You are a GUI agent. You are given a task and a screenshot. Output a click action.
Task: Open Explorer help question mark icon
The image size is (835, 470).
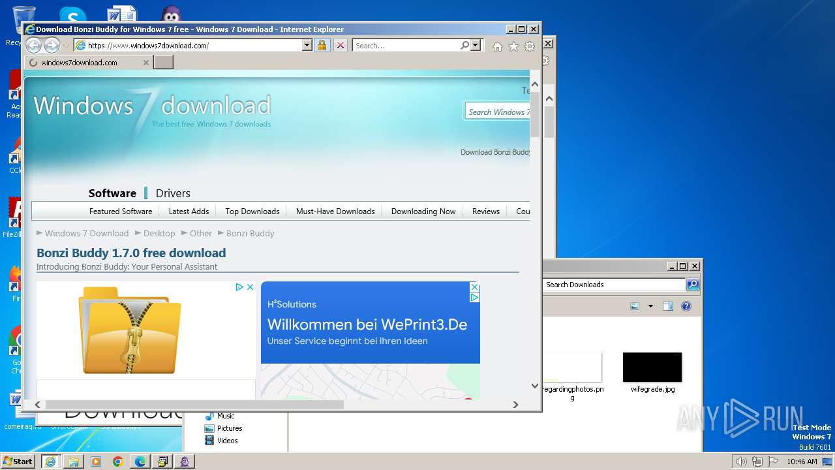pyautogui.click(x=686, y=306)
